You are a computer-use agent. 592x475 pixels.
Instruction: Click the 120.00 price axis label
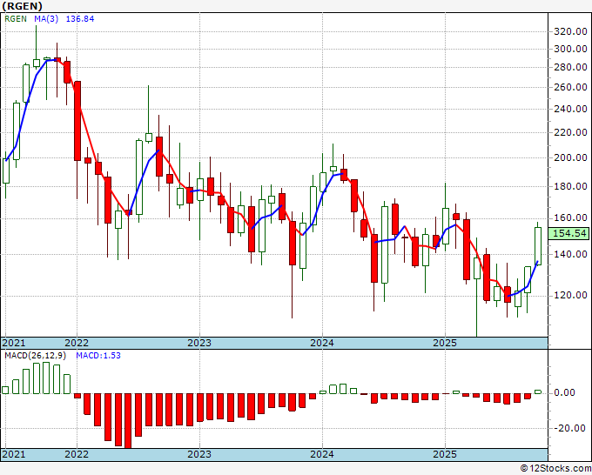pos(570,296)
